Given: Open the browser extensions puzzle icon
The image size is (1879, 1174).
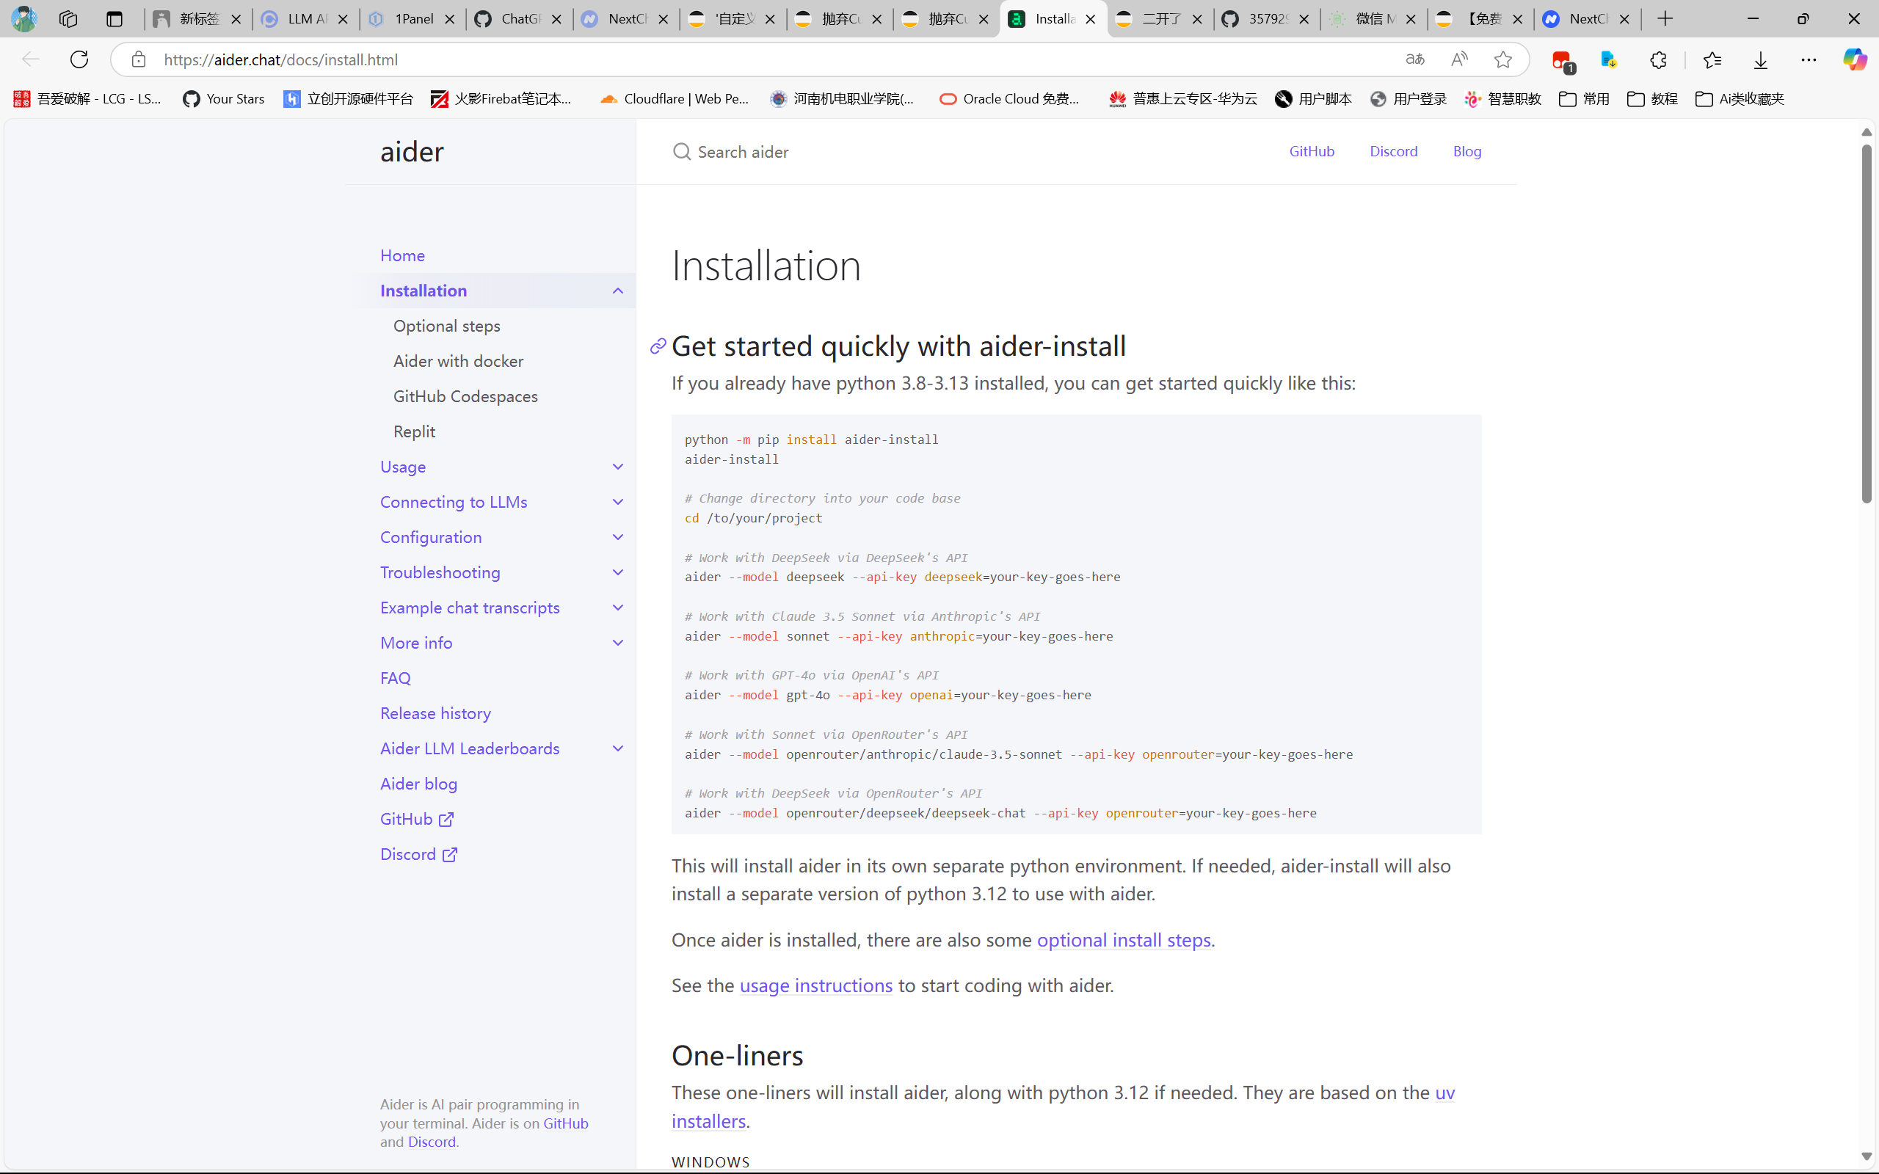Looking at the screenshot, I should pyautogui.click(x=1658, y=59).
